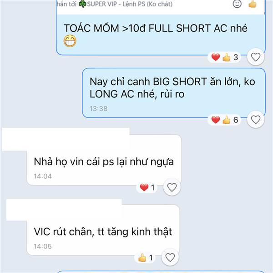The image size is (273, 273).
Task: Open heart reaction count on 14:04 message
Action: (x=147, y=187)
